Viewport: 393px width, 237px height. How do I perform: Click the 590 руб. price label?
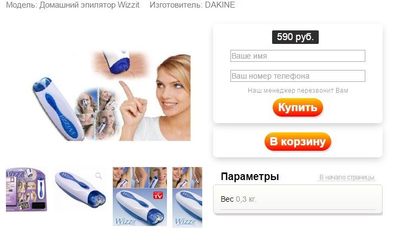295,37
